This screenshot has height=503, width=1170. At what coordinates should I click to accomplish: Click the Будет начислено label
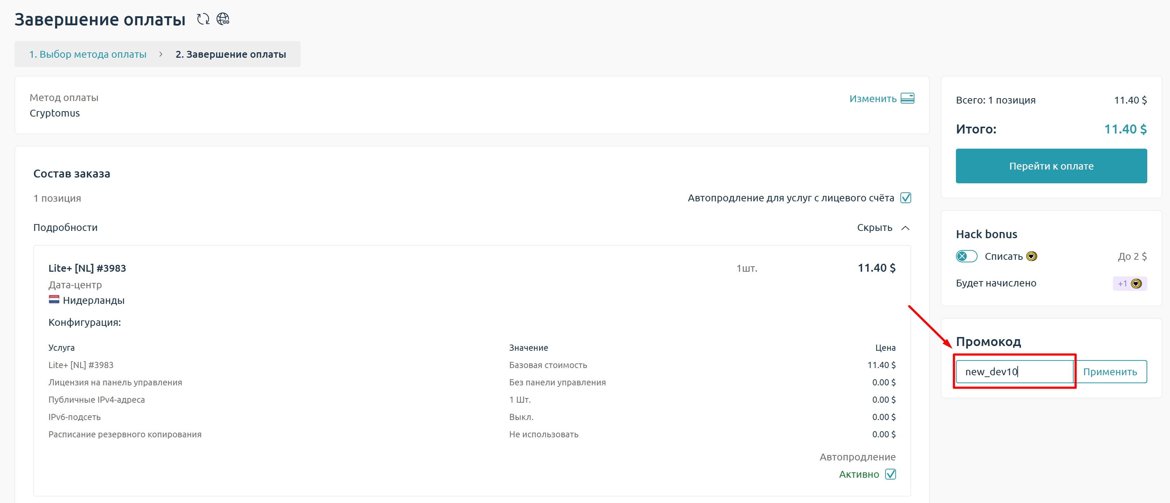[996, 283]
